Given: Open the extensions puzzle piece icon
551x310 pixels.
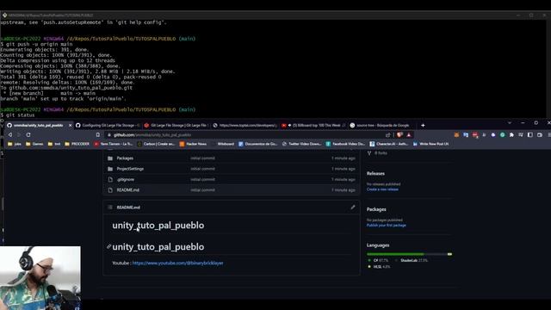Looking at the screenshot, I should [x=511, y=135].
